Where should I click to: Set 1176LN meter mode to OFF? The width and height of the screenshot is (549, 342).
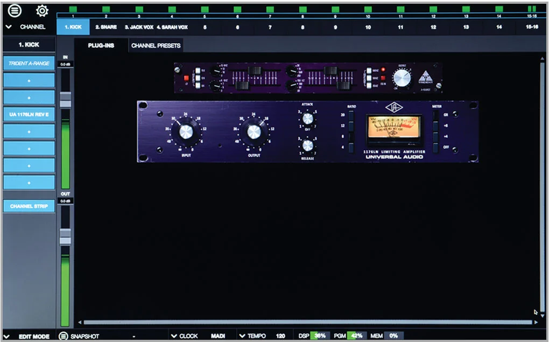(436, 148)
